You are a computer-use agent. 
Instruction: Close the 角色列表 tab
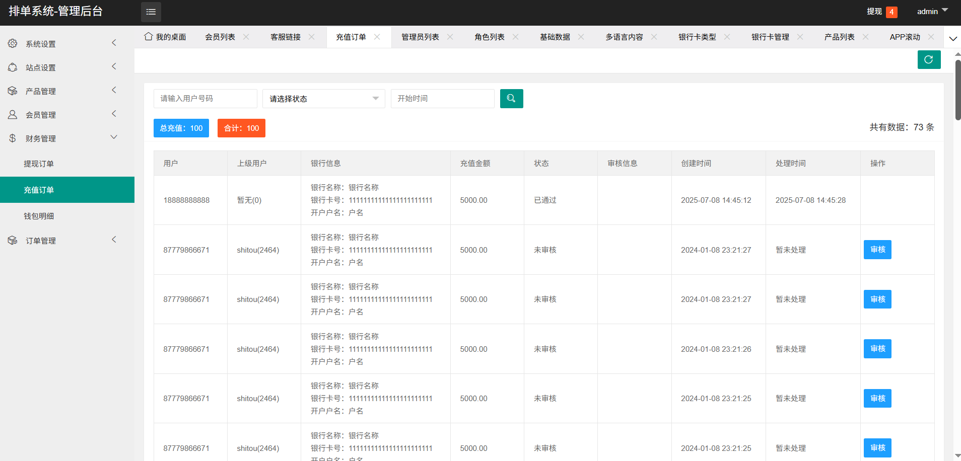(x=516, y=37)
